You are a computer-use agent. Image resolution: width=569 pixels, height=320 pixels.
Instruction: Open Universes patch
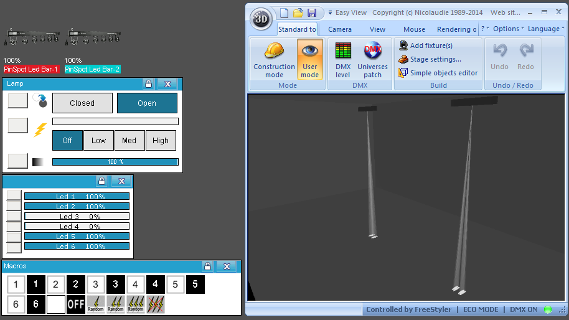click(x=372, y=60)
